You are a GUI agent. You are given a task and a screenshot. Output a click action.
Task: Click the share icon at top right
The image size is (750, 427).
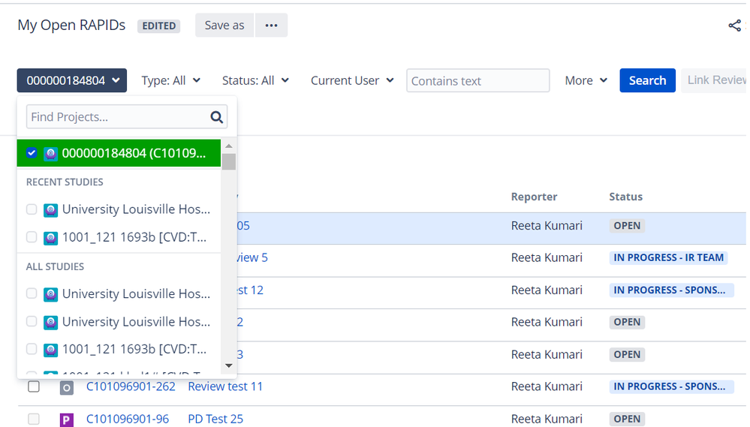(x=734, y=26)
